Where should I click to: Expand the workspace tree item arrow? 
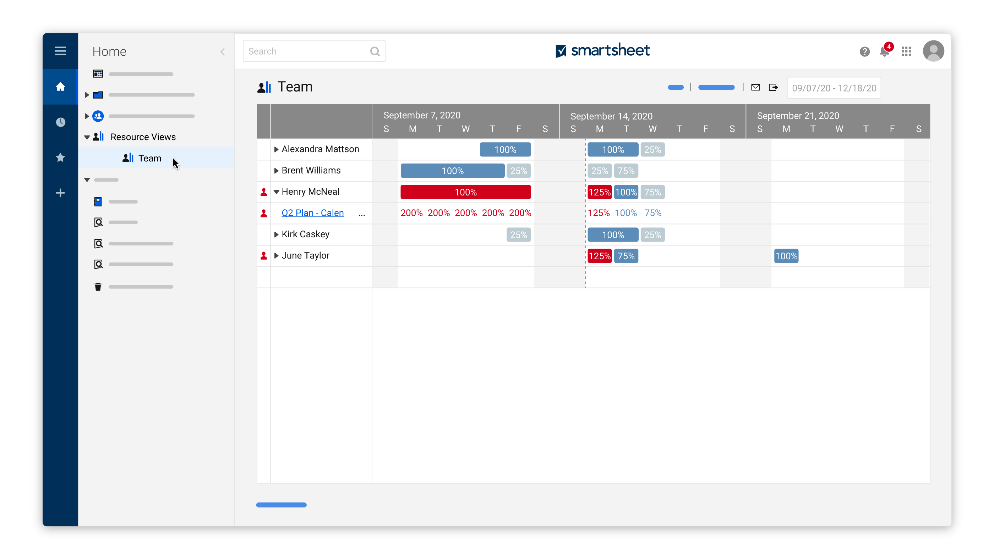point(87,116)
